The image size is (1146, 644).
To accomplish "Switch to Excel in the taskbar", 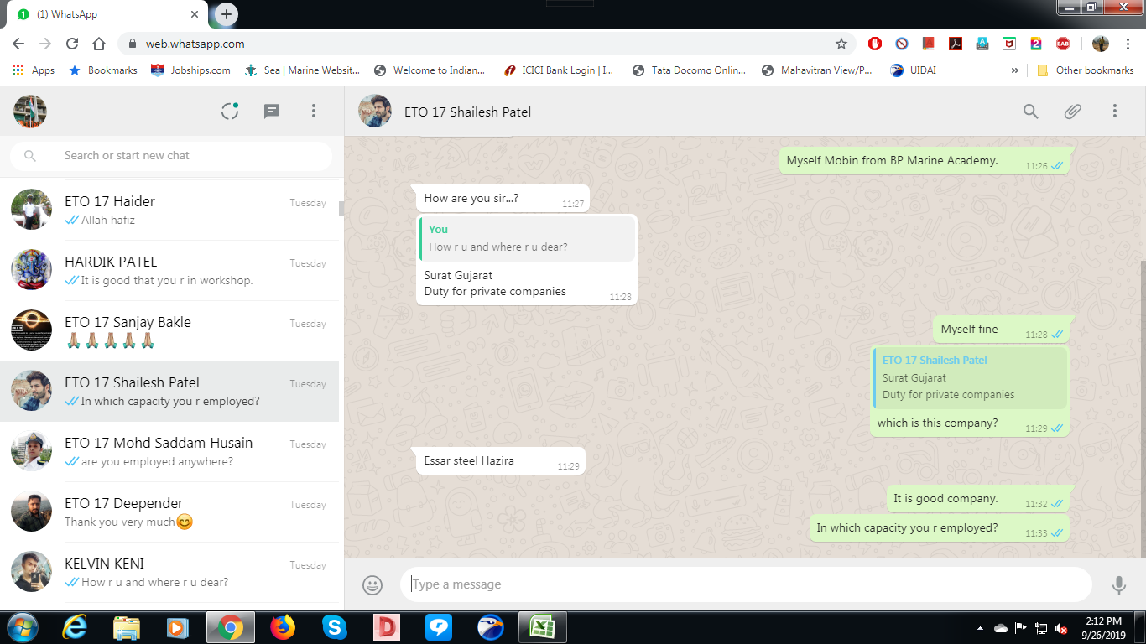I will point(543,627).
